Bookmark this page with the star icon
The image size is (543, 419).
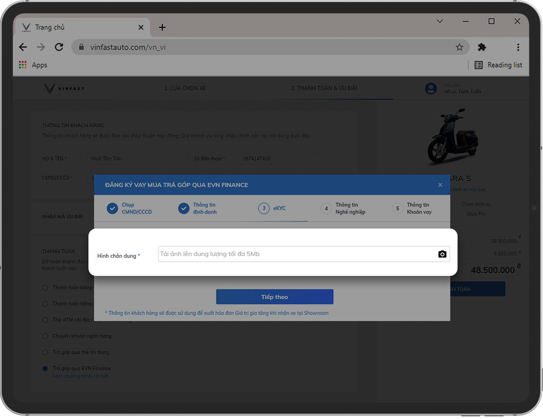[x=459, y=47]
